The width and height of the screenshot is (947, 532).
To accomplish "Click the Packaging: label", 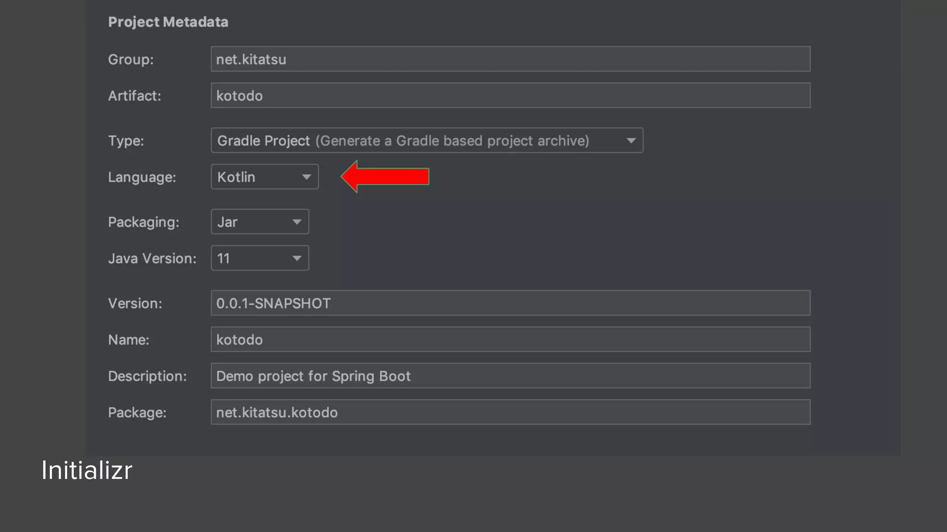I will tap(143, 222).
